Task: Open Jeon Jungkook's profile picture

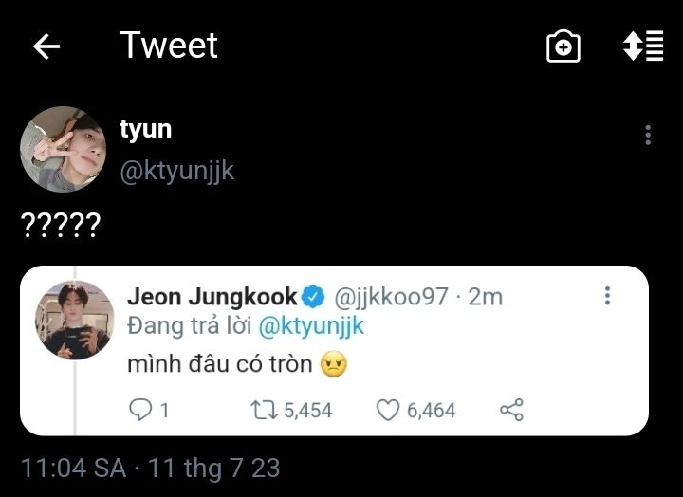Action: click(75, 320)
